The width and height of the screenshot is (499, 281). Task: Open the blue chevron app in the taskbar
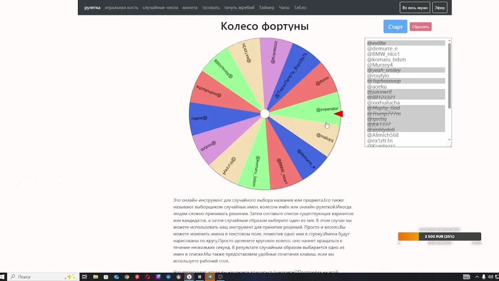[x=168, y=277]
